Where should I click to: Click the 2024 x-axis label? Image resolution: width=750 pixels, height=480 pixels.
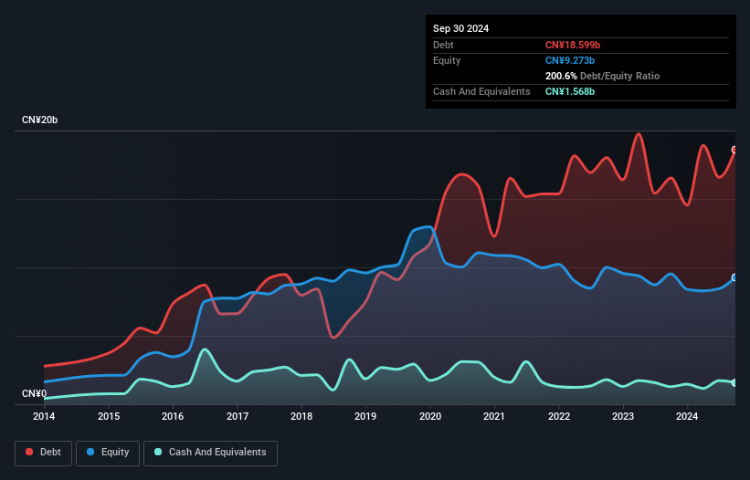click(687, 416)
